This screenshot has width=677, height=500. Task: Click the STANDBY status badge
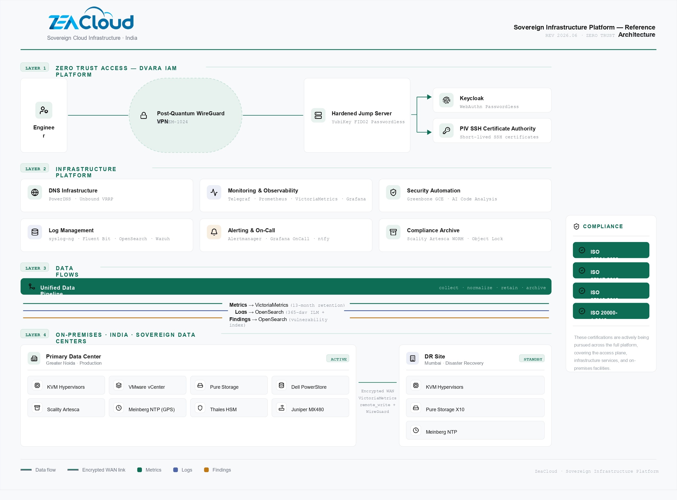pos(532,359)
